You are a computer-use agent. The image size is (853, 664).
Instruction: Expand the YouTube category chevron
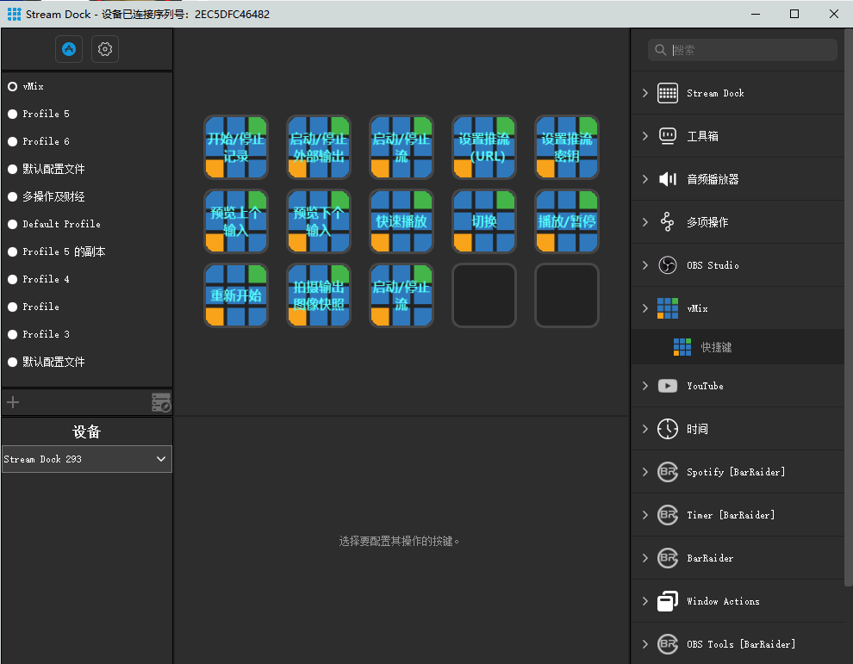point(645,386)
